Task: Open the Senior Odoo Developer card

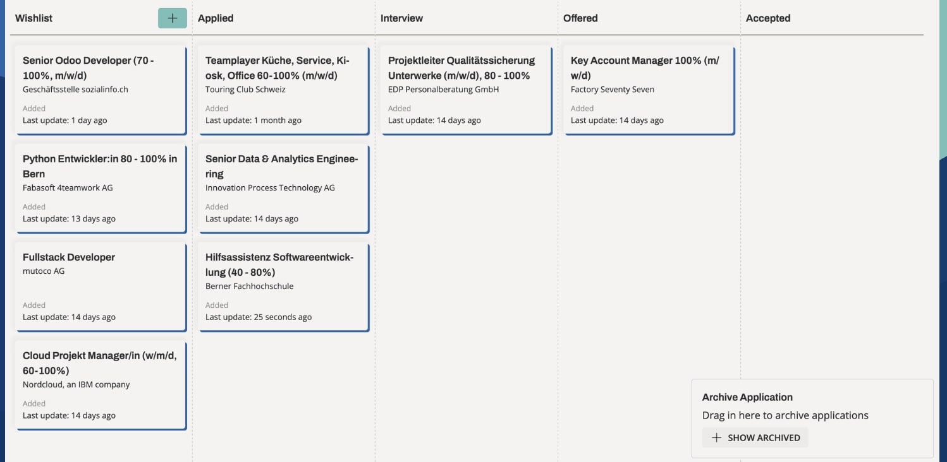Action: [101, 90]
